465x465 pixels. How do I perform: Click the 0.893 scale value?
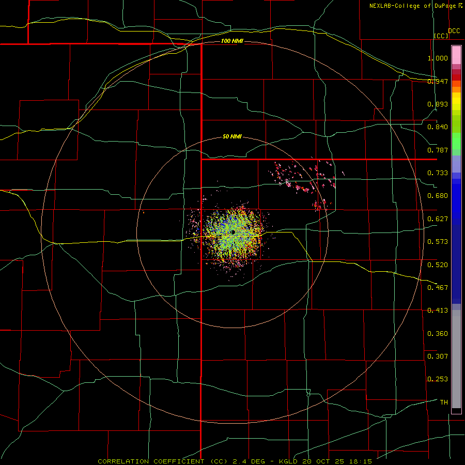click(x=438, y=104)
